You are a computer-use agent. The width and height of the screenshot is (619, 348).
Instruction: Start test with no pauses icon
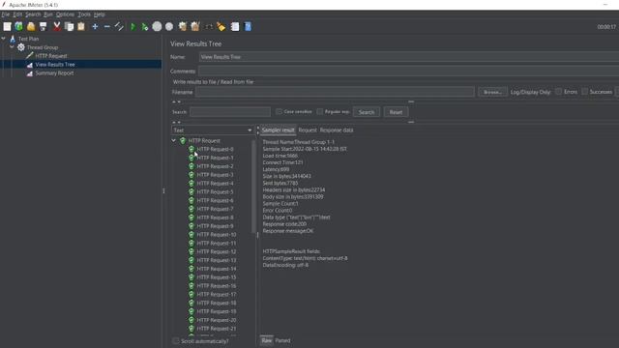click(x=145, y=26)
